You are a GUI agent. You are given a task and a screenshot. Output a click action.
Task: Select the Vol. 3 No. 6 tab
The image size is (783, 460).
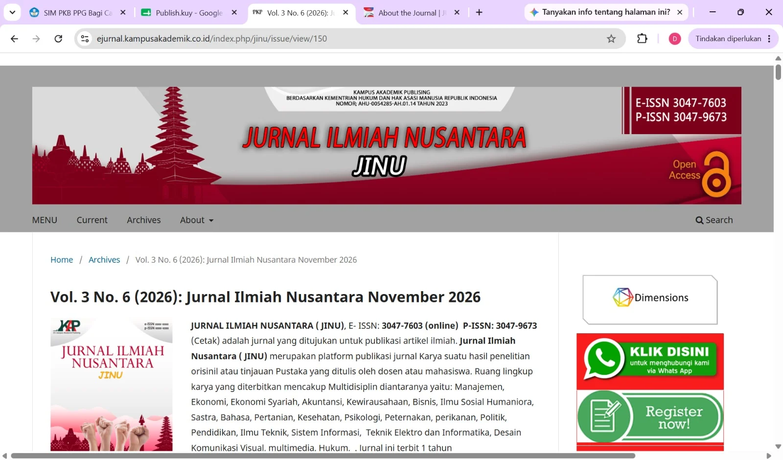pos(300,13)
